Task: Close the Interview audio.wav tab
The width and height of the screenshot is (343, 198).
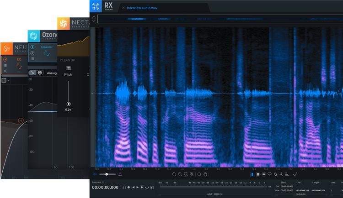Action: coord(123,8)
